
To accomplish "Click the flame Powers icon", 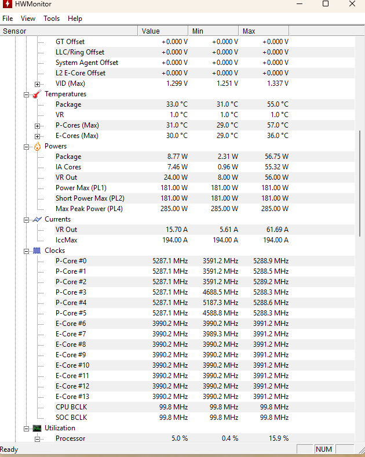I will coord(37,146).
